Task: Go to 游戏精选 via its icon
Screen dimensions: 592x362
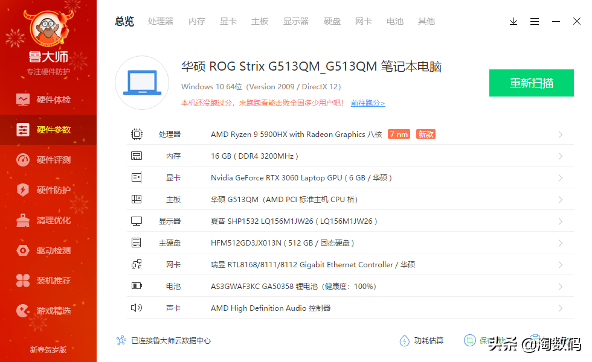Action: pos(23,311)
